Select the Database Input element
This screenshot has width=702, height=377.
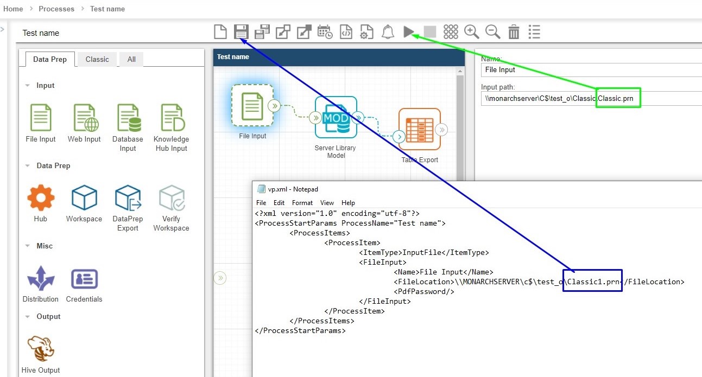point(128,118)
